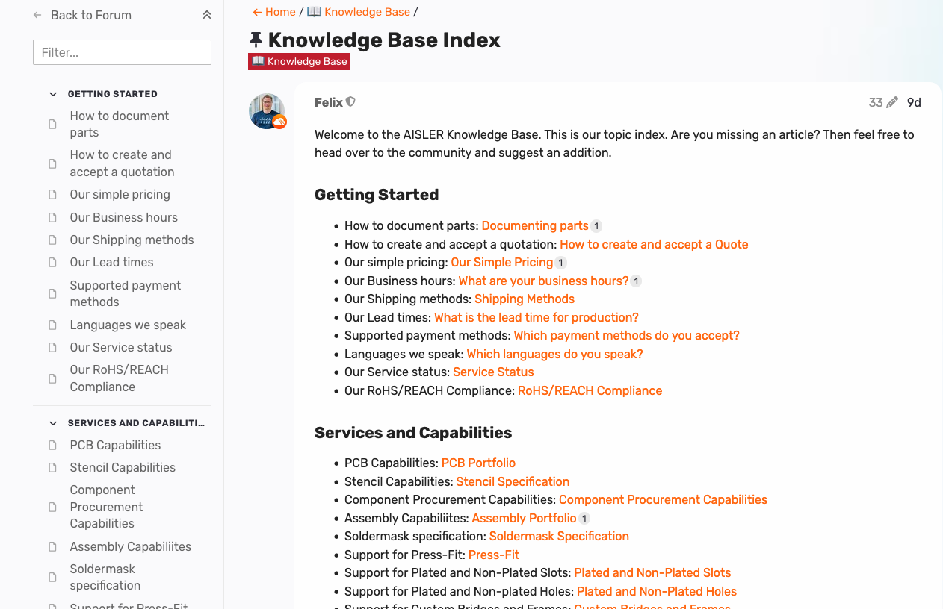Click the moderator shield next to Felix
This screenshot has height=609, width=943.
point(350,102)
